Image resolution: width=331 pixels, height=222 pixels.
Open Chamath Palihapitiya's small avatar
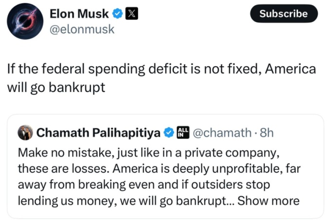pos(25,132)
